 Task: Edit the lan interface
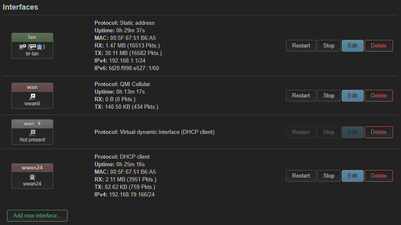[x=353, y=46]
